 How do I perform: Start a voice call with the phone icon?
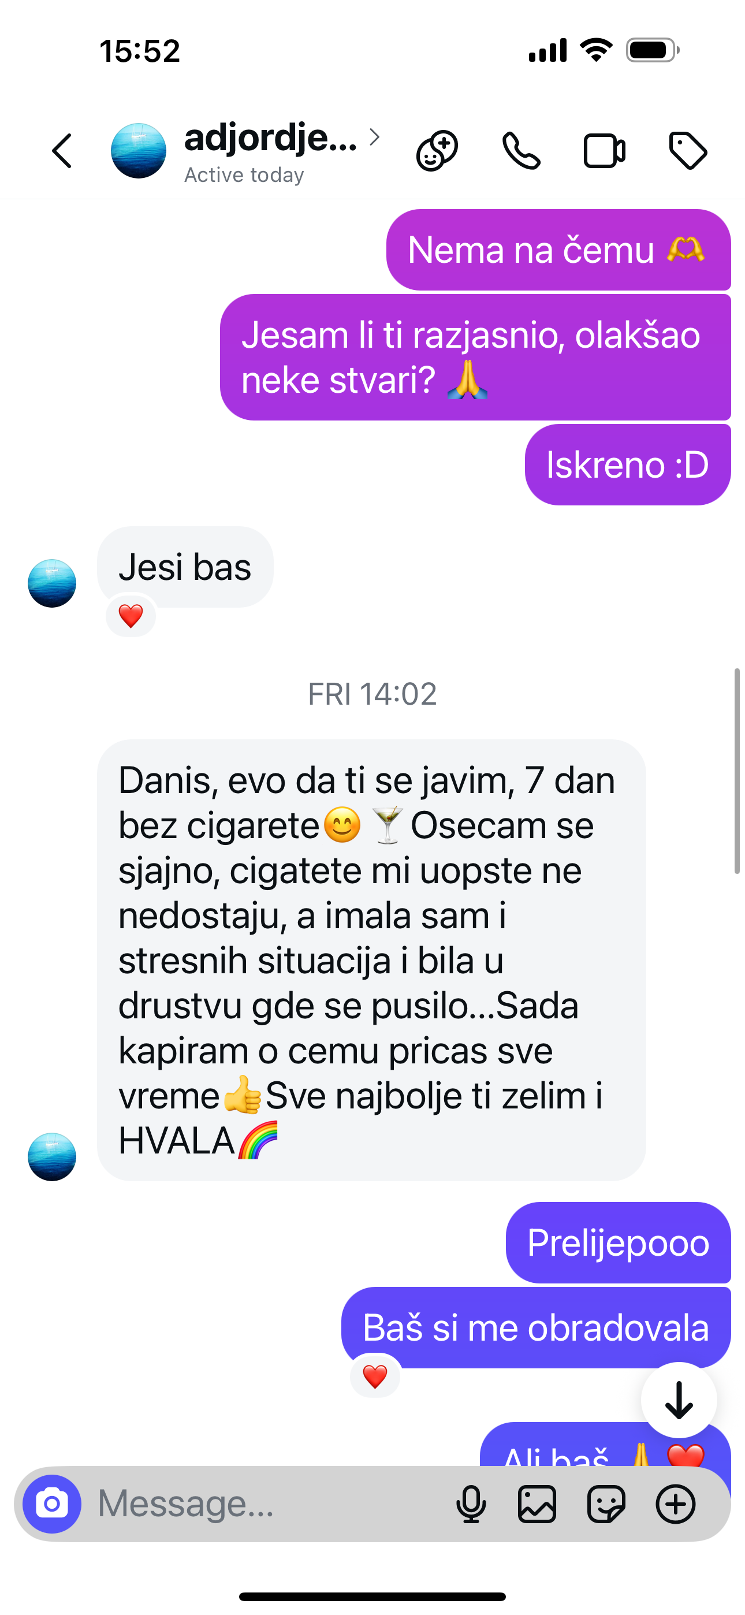521,151
